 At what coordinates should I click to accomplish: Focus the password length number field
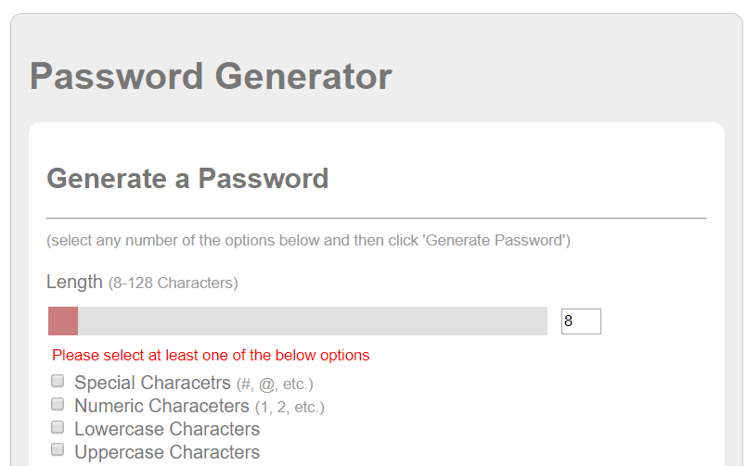(581, 321)
